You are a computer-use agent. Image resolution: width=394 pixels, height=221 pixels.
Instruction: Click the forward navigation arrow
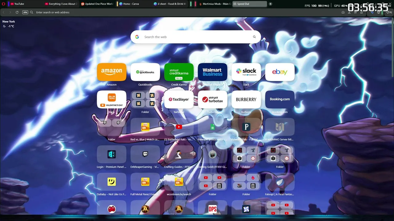[x=10, y=12]
